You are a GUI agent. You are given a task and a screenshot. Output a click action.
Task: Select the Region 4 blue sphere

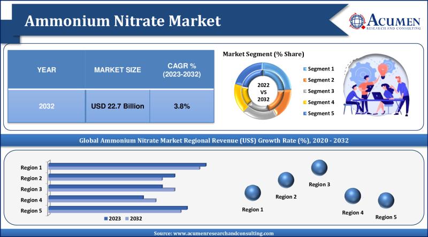(353, 196)
